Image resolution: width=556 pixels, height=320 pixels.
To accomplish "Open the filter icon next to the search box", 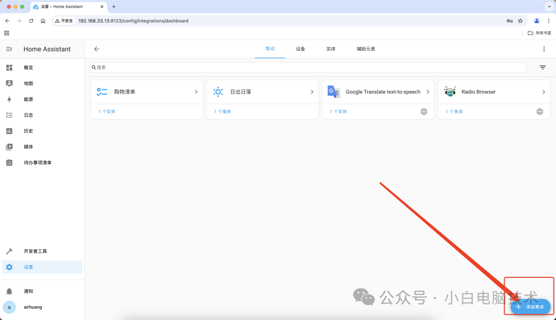I will coord(543,67).
